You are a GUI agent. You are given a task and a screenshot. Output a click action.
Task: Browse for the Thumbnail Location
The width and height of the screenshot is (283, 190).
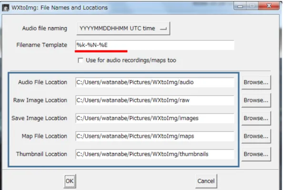[256, 154]
